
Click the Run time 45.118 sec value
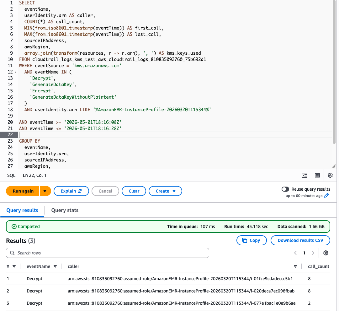[257, 226]
